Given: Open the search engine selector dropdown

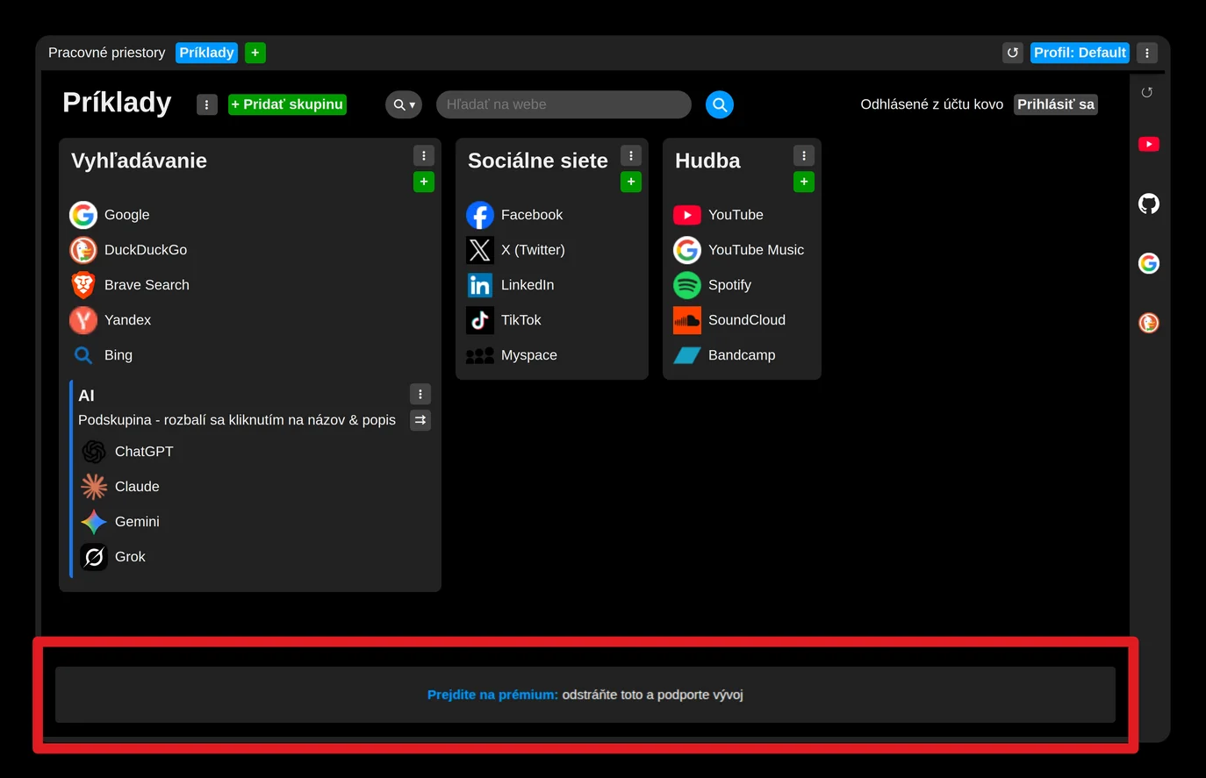Looking at the screenshot, I should [404, 104].
